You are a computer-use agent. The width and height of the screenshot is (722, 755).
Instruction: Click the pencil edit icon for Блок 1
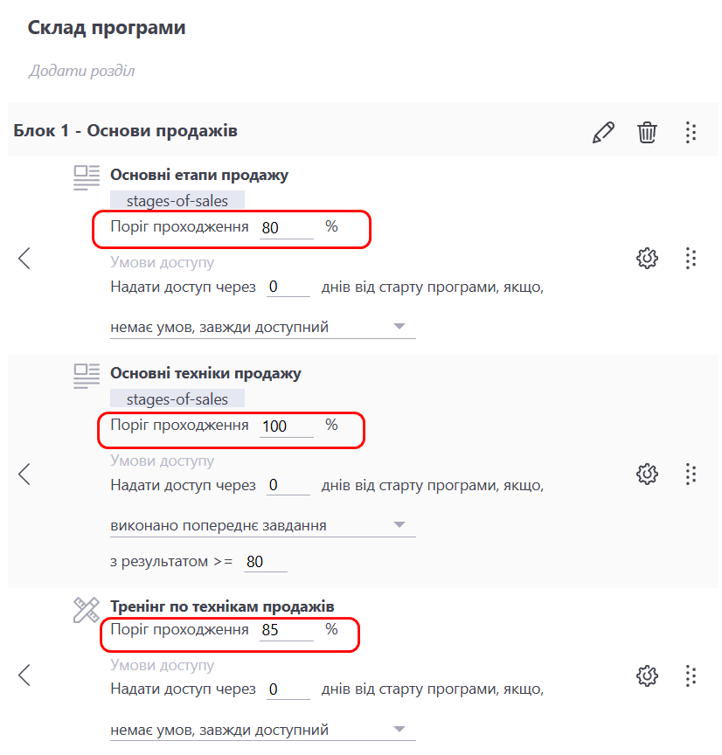click(603, 132)
